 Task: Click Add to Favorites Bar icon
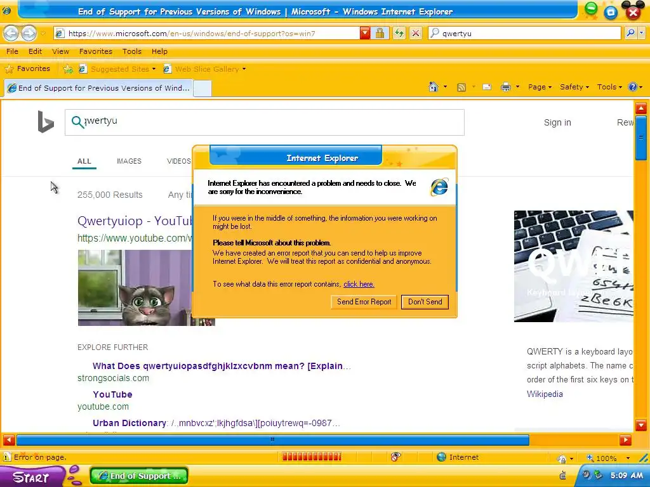[67, 69]
